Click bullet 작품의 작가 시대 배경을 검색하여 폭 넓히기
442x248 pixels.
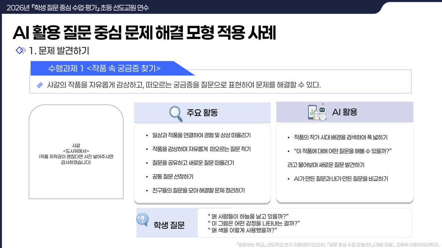tap(337, 137)
